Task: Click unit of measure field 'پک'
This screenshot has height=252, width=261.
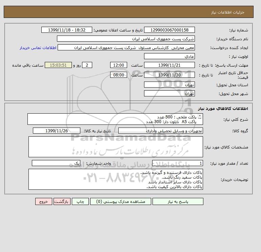Action: tap(56, 163)
